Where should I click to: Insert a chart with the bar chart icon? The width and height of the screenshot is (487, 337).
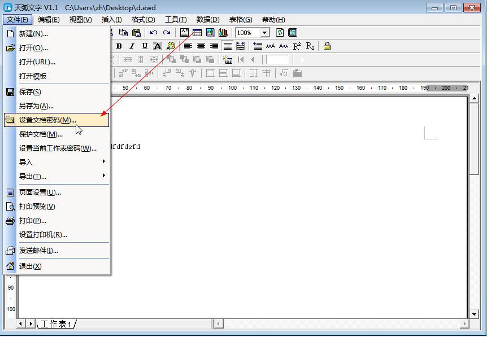[x=223, y=33]
